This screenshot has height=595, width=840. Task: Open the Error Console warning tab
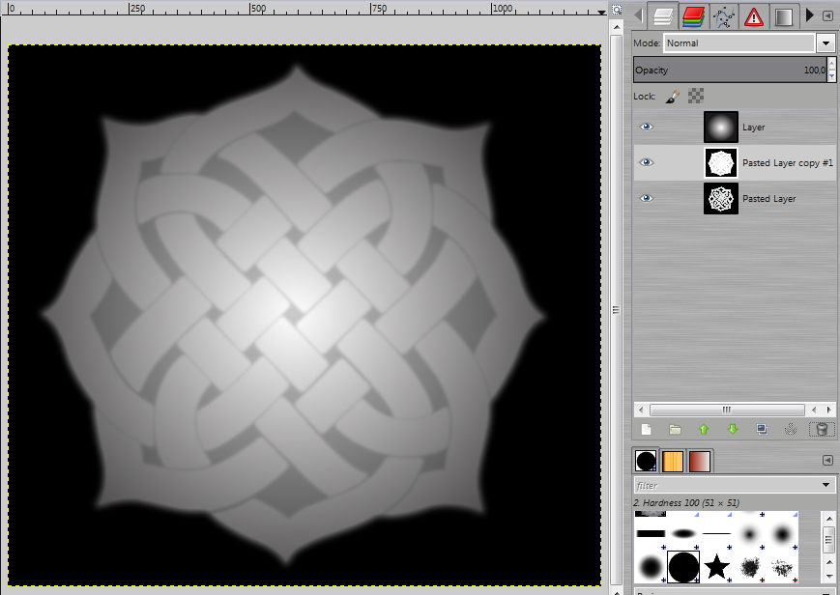753,16
